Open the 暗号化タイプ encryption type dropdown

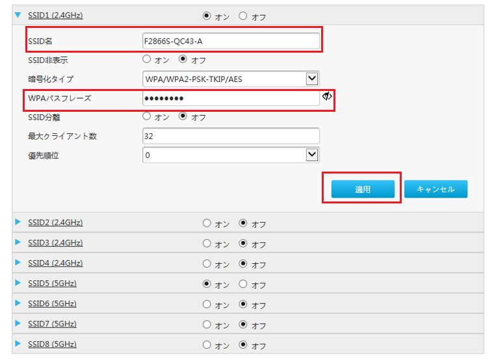click(x=231, y=79)
